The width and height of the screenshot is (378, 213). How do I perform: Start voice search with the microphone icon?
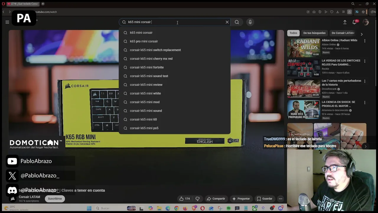click(x=250, y=22)
